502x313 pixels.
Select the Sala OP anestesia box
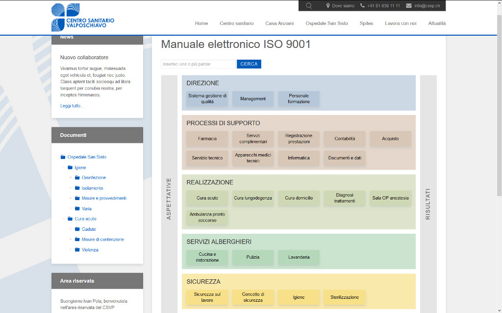tap(390, 198)
